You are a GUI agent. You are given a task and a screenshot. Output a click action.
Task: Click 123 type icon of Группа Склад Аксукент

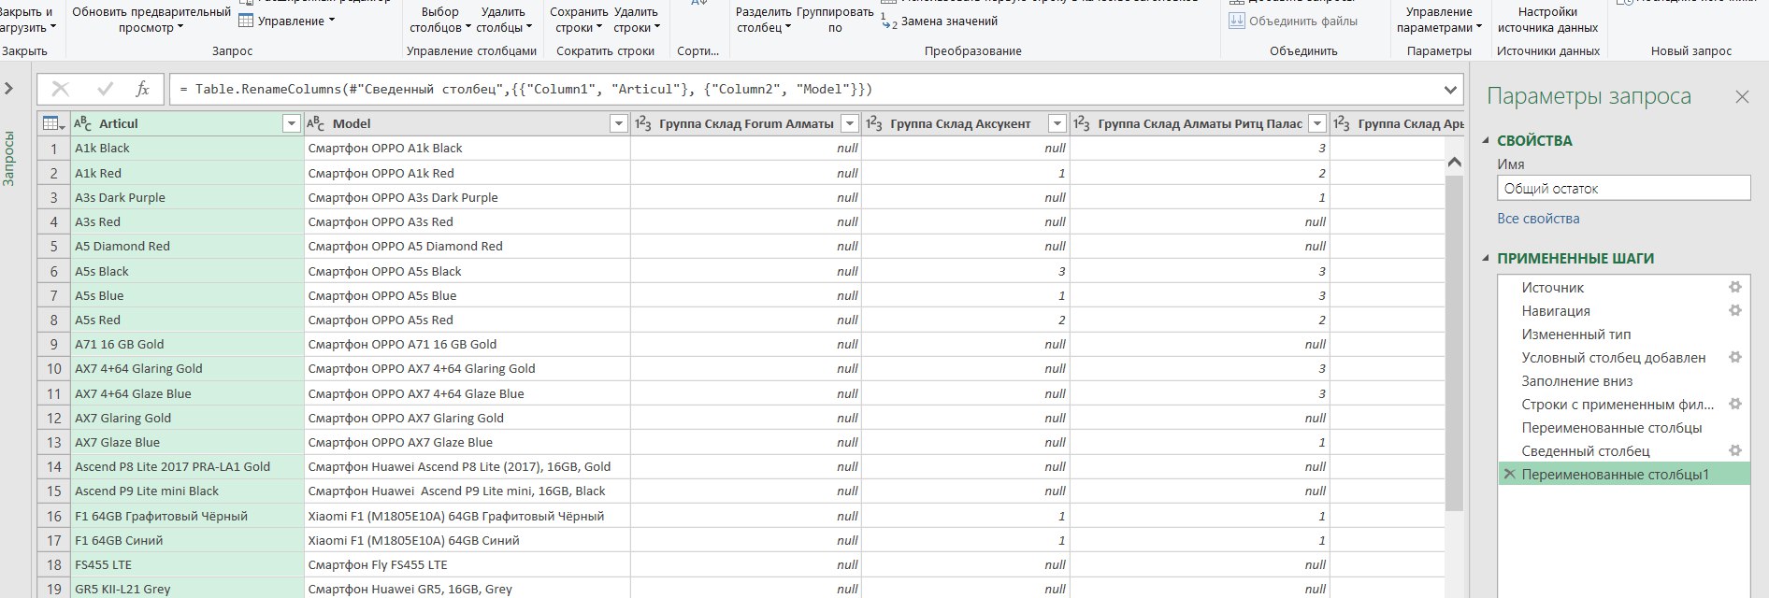point(874,123)
